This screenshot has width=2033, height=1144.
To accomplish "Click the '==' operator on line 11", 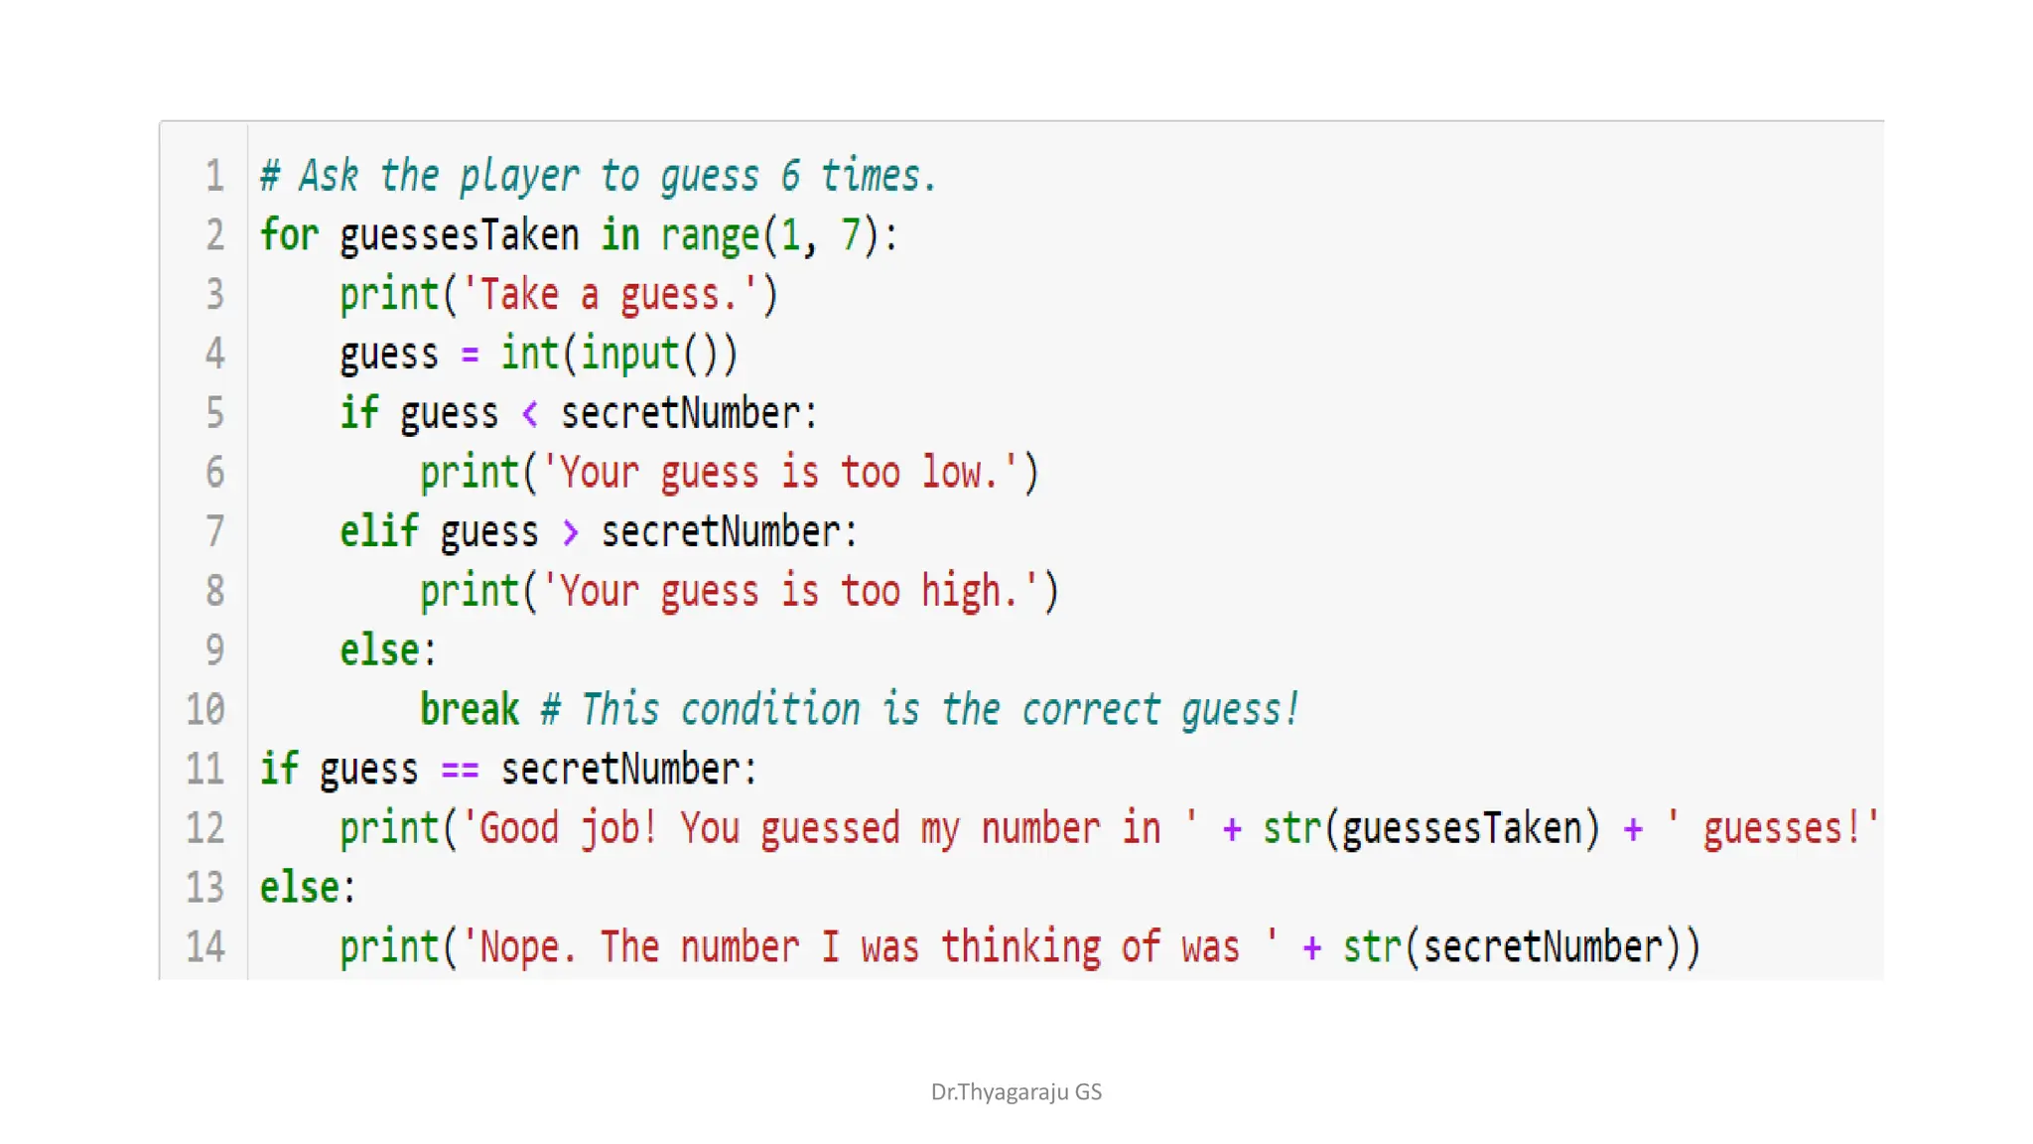I will pos(460,770).
